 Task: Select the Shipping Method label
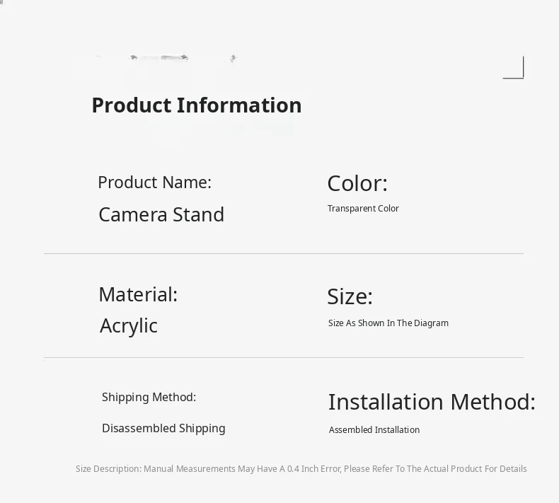pyautogui.click(x=149, y=398)
